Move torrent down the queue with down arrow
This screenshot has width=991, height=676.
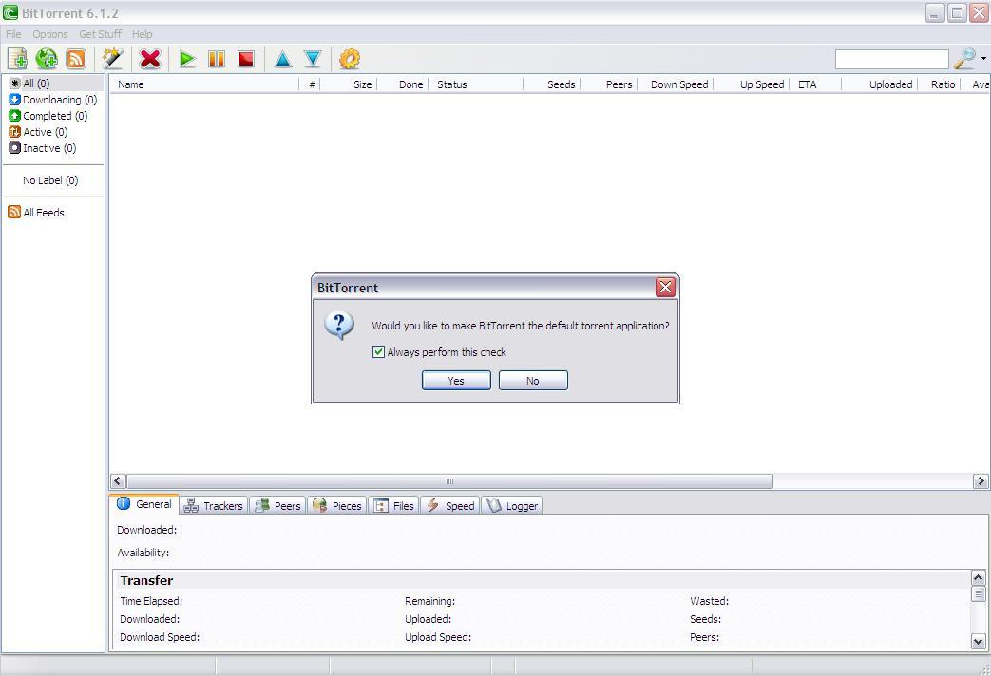313,60
